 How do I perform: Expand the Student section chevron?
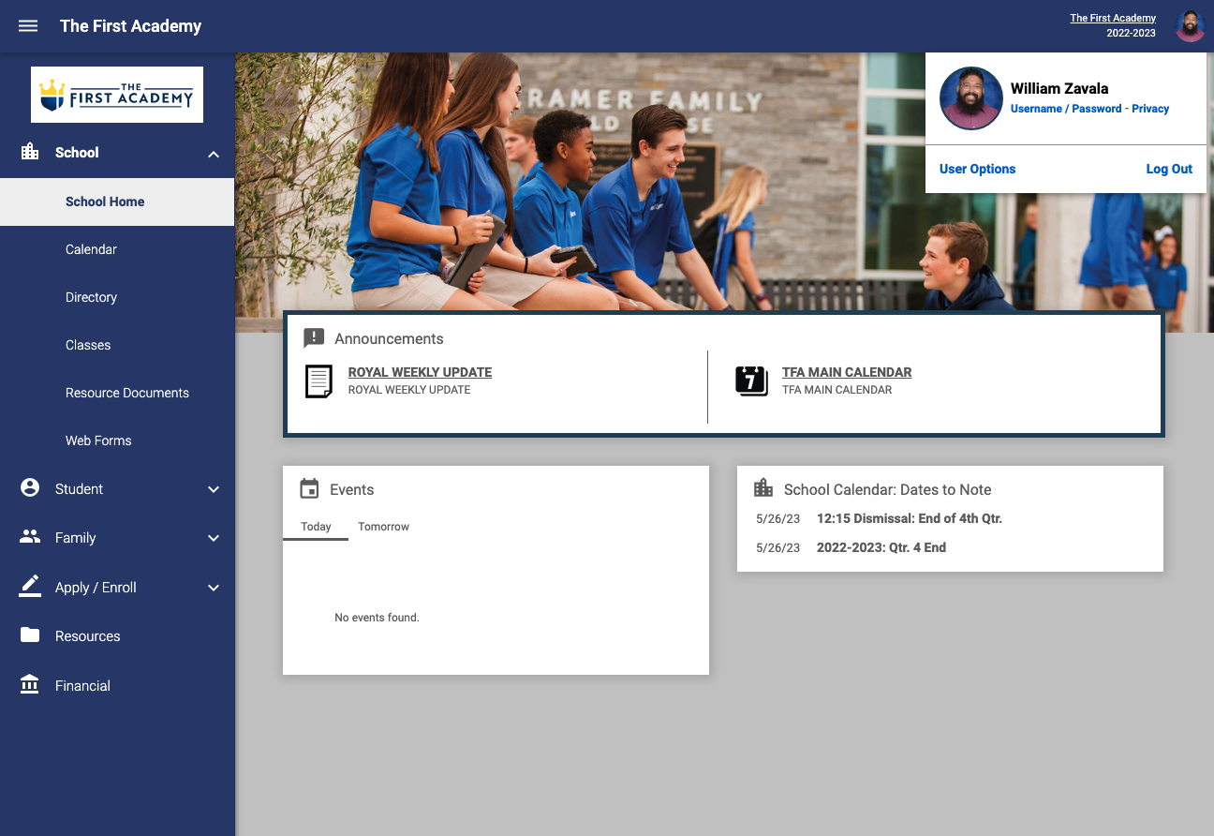tap(214, 489)
